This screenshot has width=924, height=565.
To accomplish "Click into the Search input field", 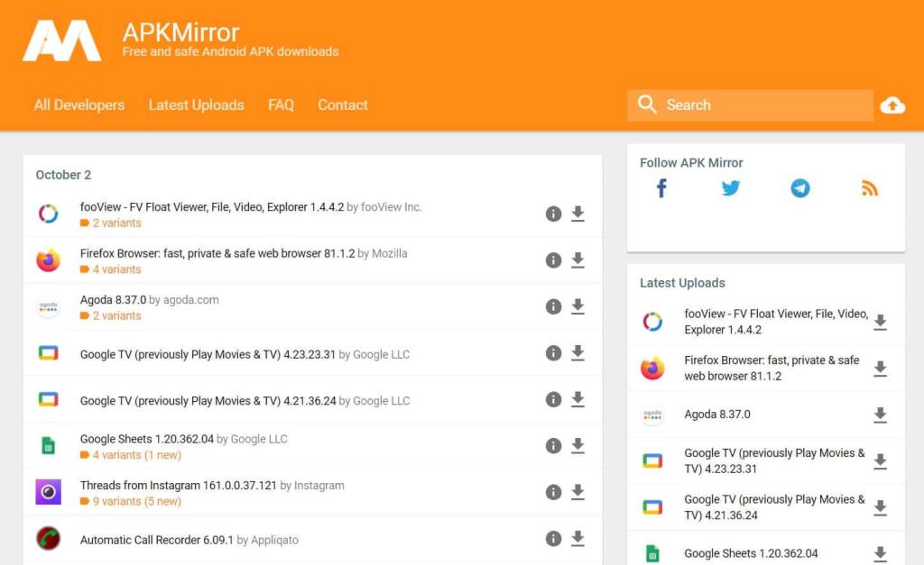I will point(762,105).
